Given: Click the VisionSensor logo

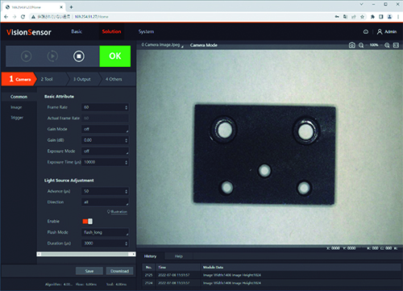Looking at the screenshot, I should [x=29, y=32].
